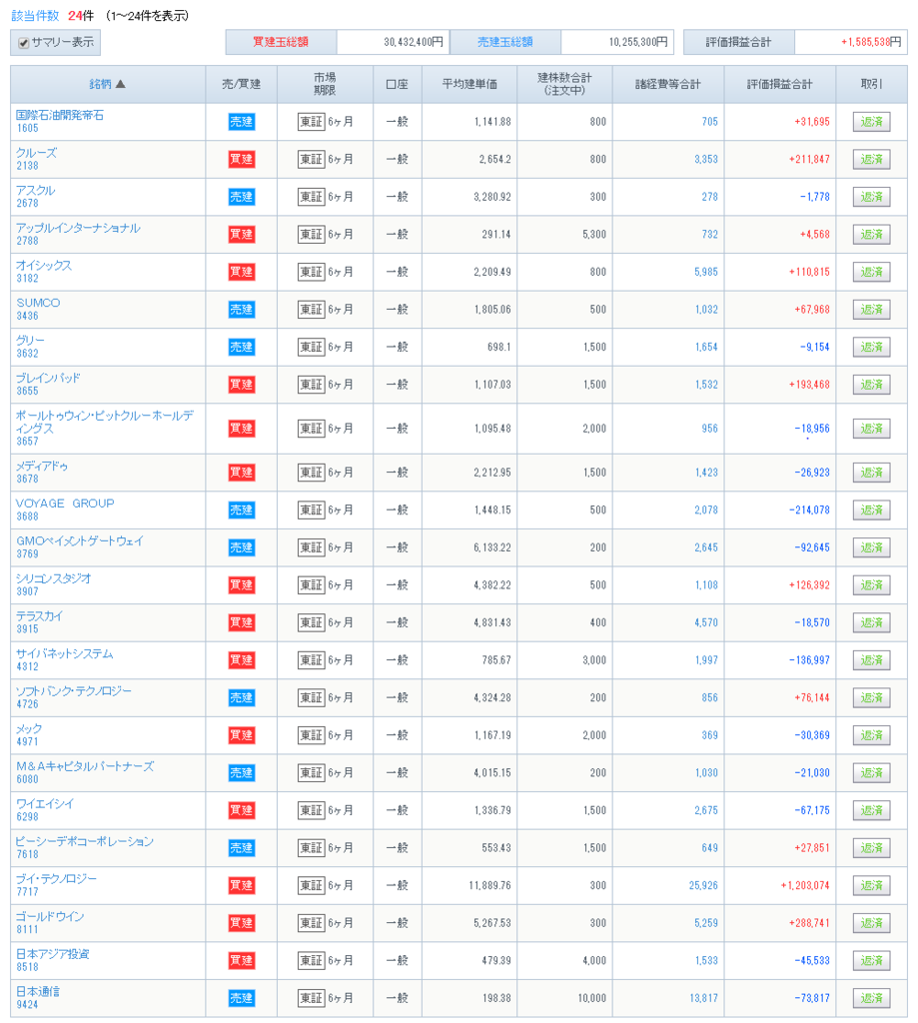Screen dimensions: 918x1023
Task: Click fee total 5,985 for オイシックス
Action: (x=706, y=272)
